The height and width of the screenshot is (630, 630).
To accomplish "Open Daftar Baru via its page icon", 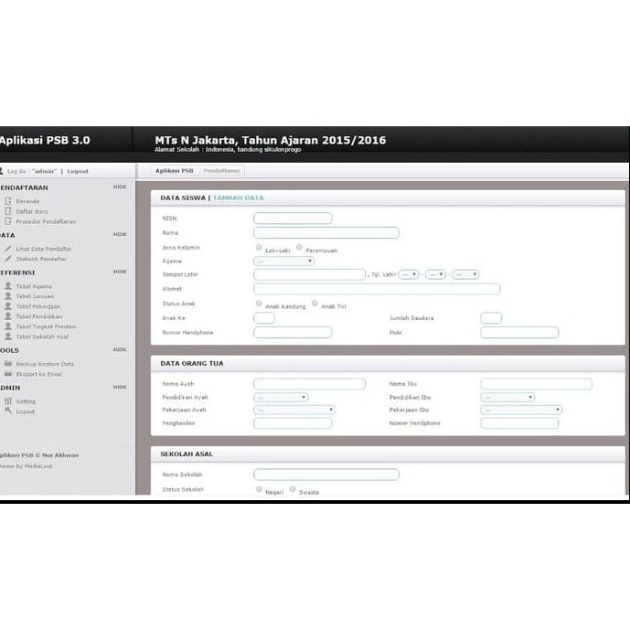I will pyautogui.click(x=7, y=211).
